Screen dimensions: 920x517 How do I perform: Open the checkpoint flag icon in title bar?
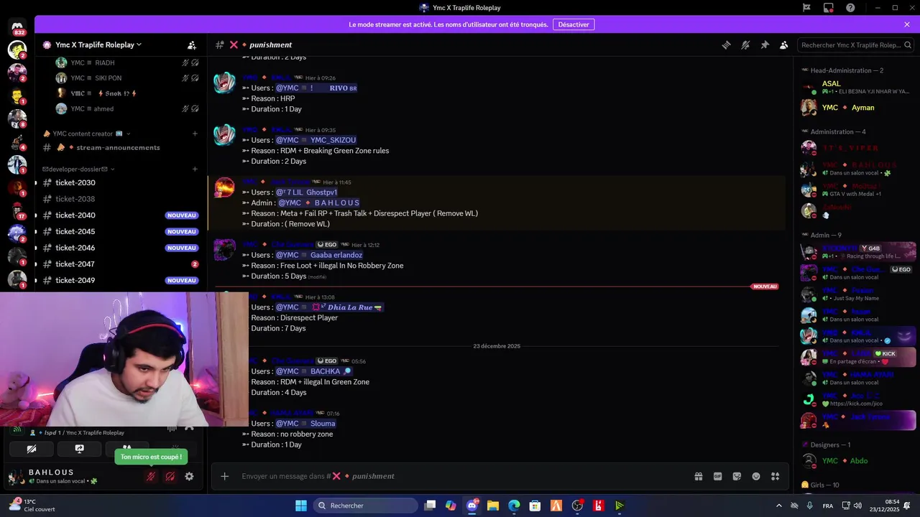pyautogui.click(x=806, y=8)
